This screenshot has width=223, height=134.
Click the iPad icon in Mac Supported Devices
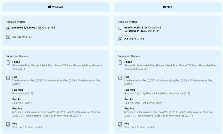pyautogui.click(x=120, y=78)
